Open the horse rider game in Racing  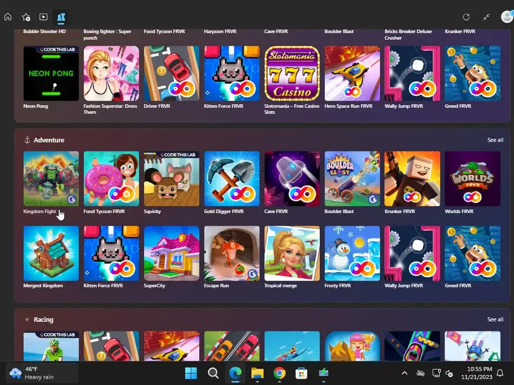click(352, 346)
